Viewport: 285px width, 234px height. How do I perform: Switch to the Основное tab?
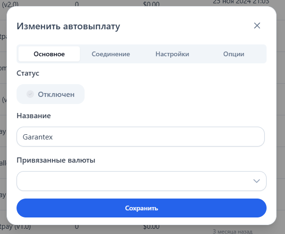point(49,54)
